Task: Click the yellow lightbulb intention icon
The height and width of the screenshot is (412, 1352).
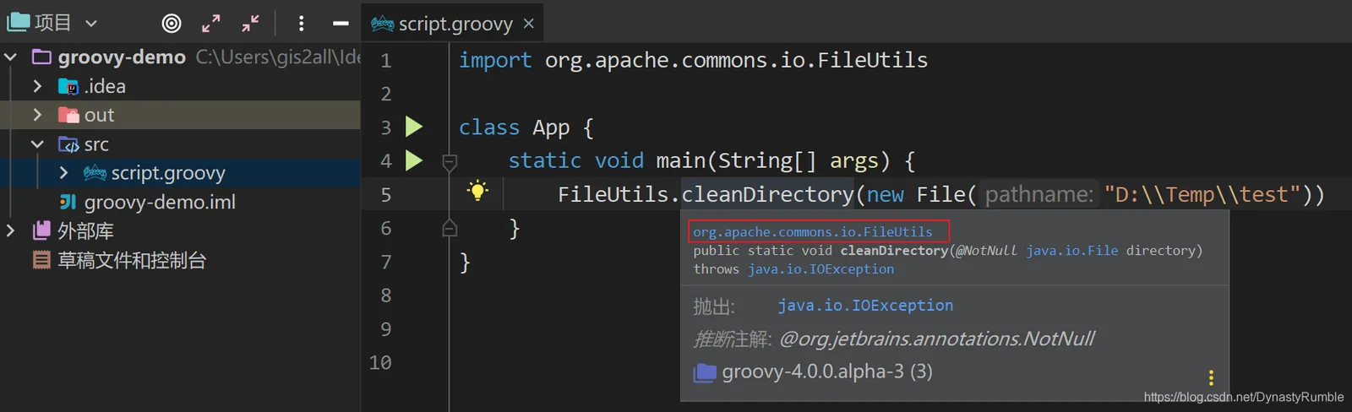Action: tap(477, 191)
